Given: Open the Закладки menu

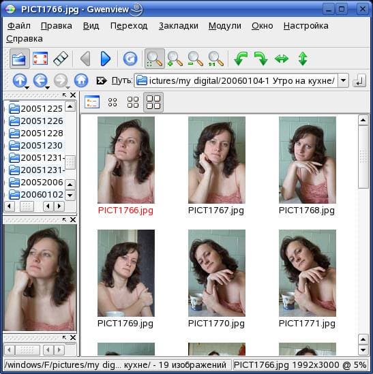Looking at the screenshot, I should click(x=179, y=26).
